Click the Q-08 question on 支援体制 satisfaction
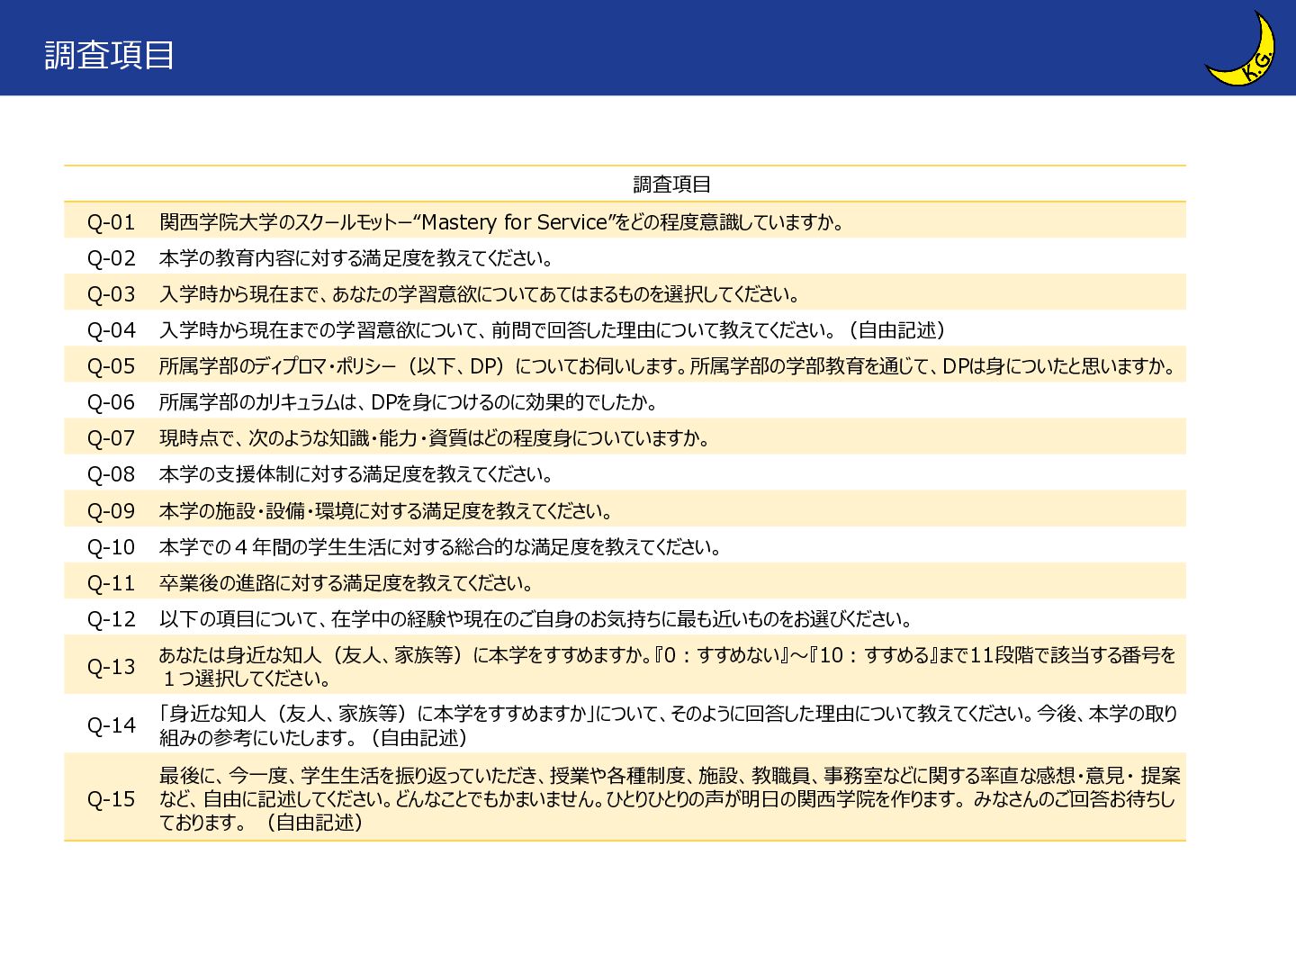1296x972 pixels. pos(356,474)
